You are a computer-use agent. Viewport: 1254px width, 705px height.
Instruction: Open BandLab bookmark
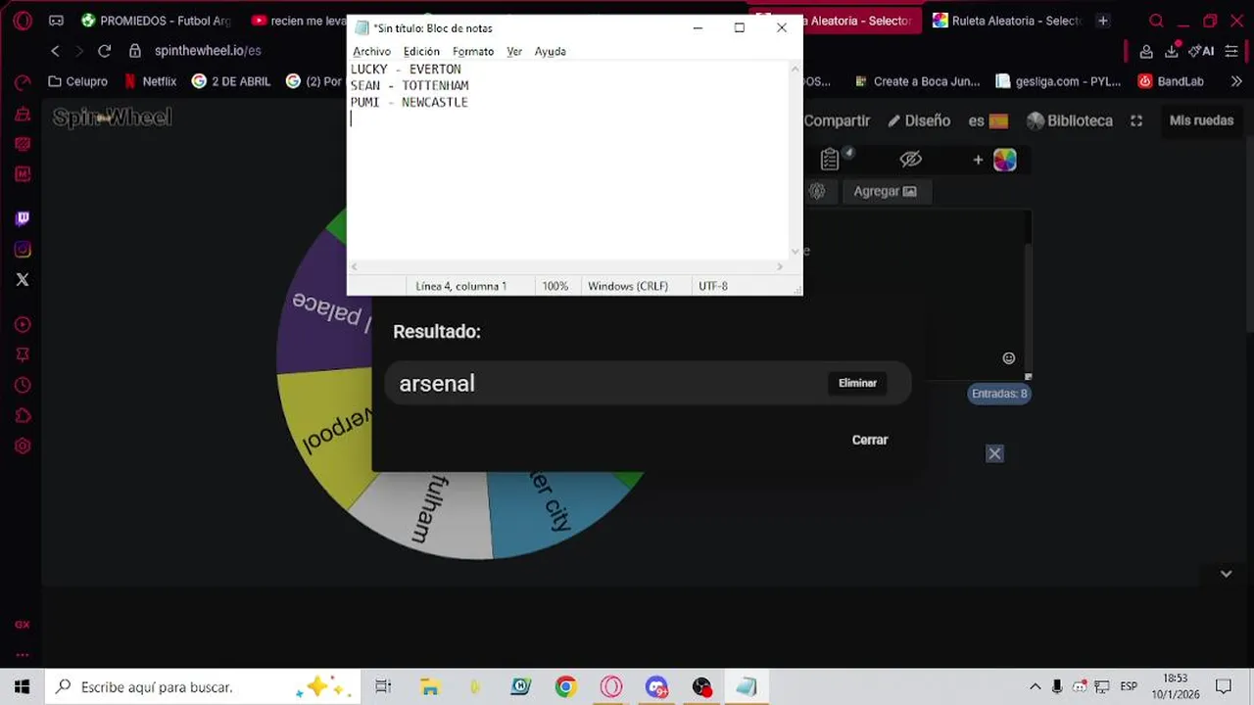1171,81
